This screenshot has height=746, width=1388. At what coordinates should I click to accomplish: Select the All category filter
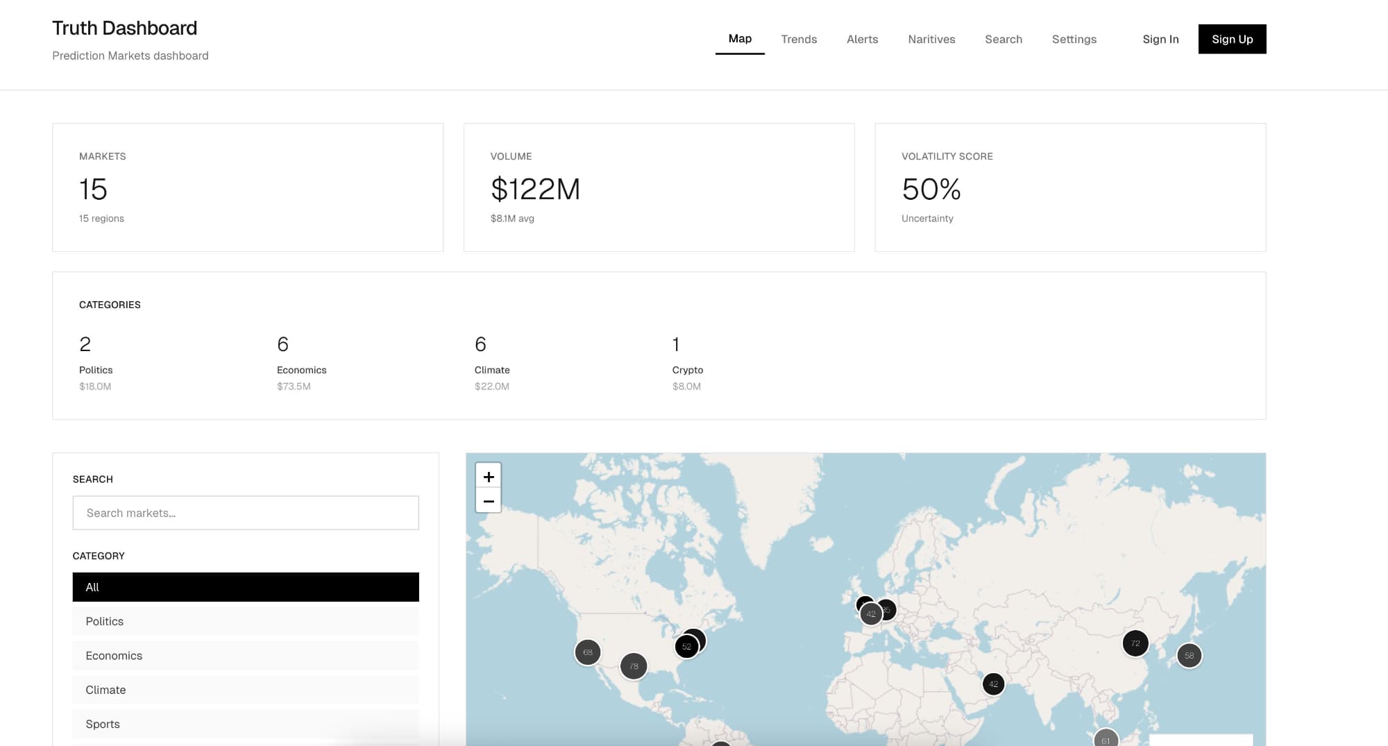click(246, 587)
